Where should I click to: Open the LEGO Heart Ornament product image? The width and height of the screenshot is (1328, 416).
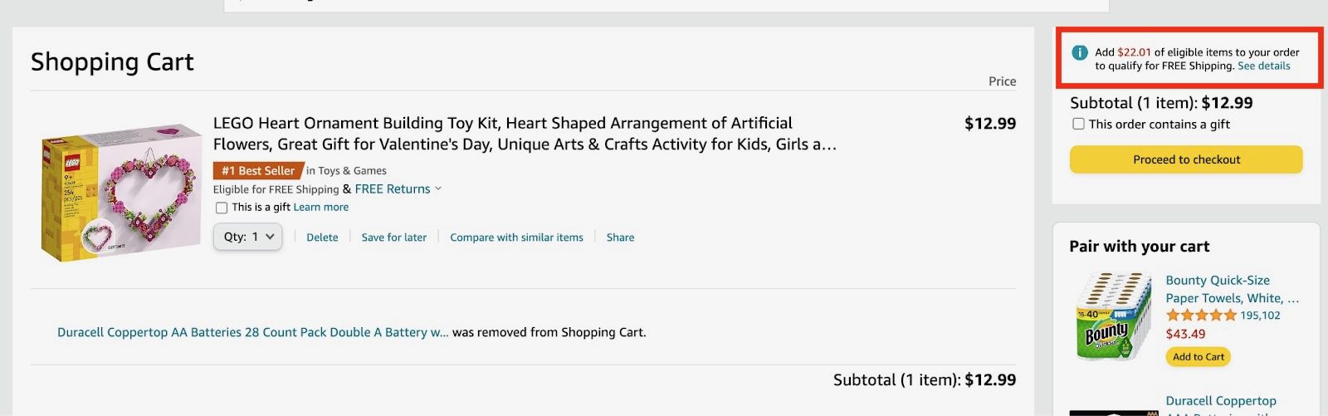(x=121, y=193)
